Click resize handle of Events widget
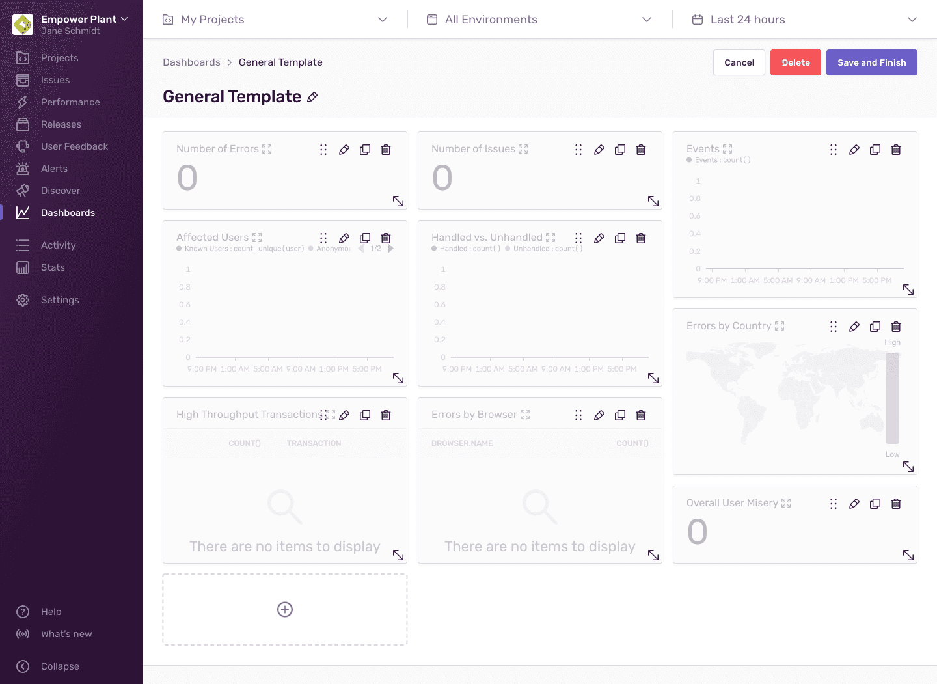The image size is (937, 684). tap(908, 290)
